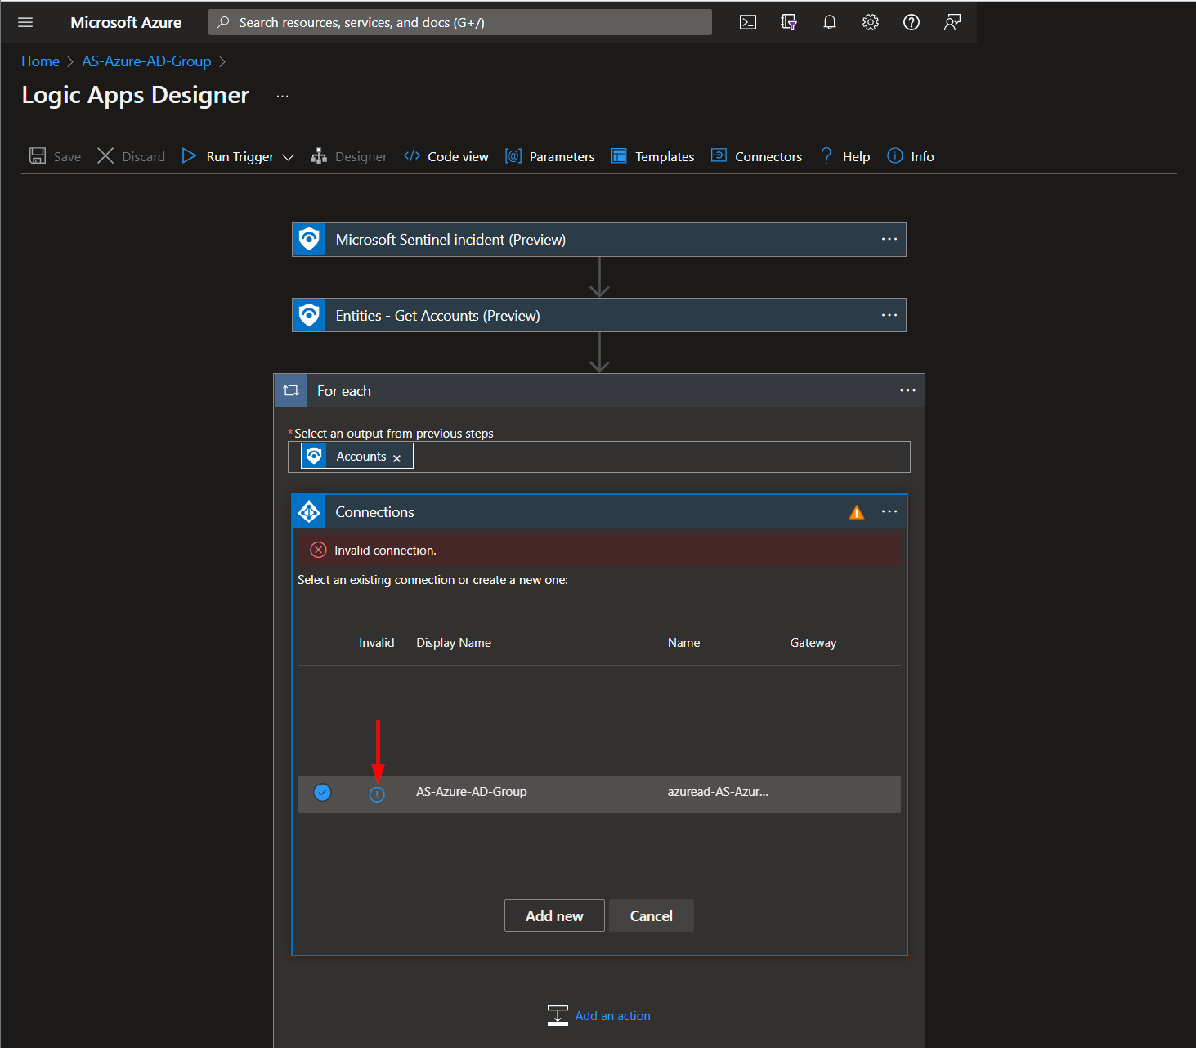Screen dimensions: 1196x1048
Task: Click the invalid info icon beside AS-Azure-AD-Group
Action: point(377,794)
